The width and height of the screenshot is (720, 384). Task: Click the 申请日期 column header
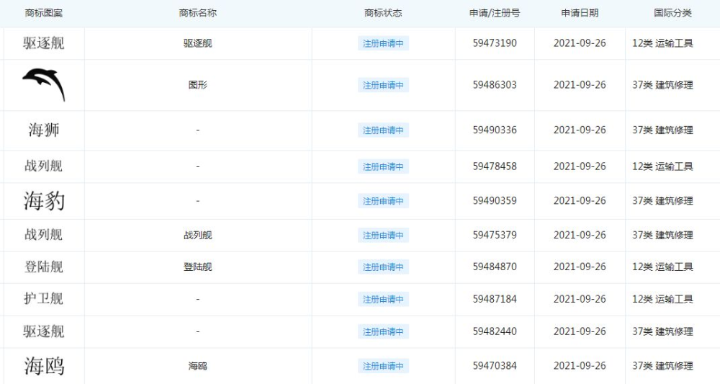580,13
